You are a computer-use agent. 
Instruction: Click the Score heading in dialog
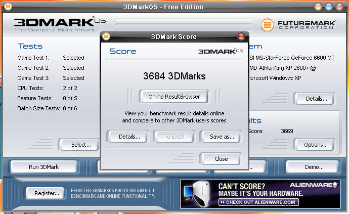tap(122, 51)
